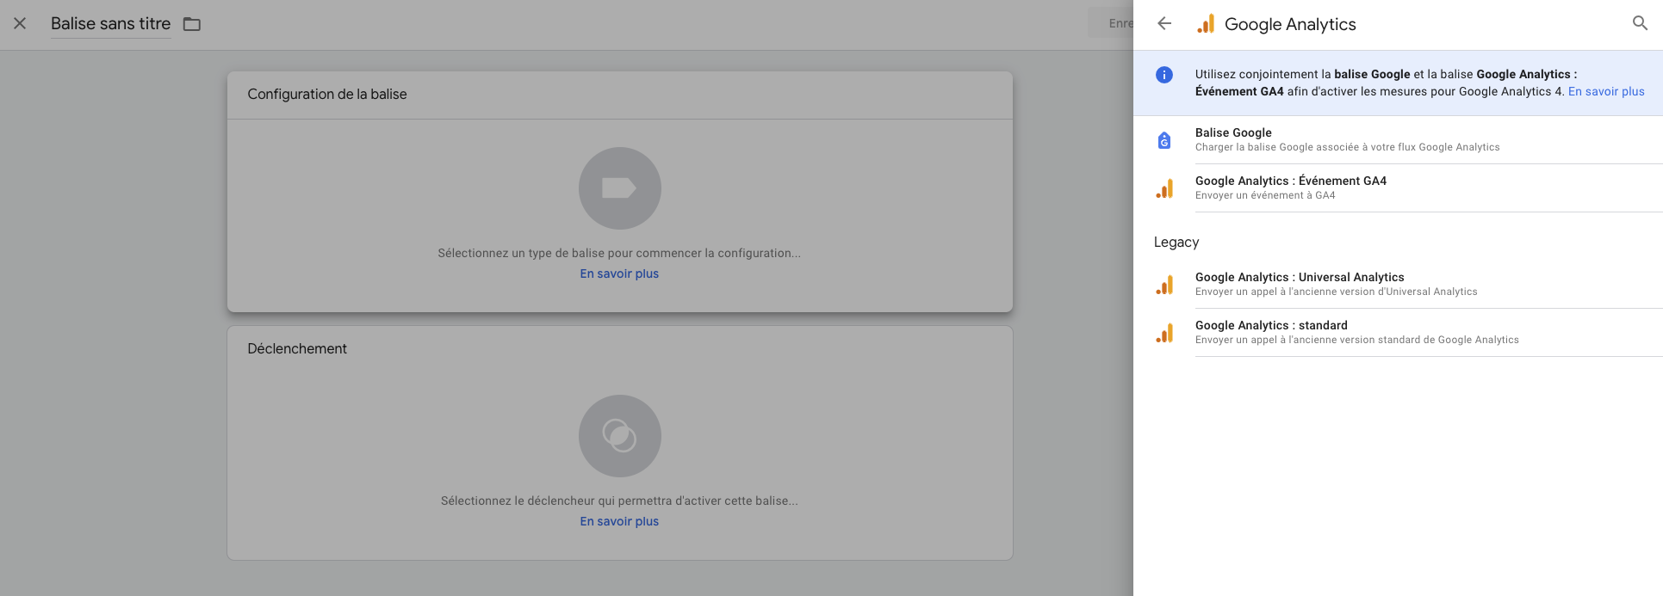The height and width of the screenshot is (596, 1663).
Task: Click the Universal Analytics bar chart icon
Action: coord(1164,285)
